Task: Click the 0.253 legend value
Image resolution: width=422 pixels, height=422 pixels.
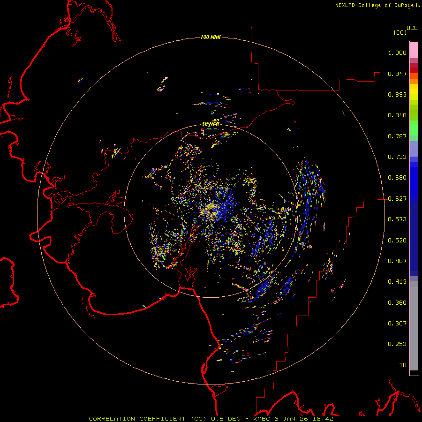Action: [x=397, y=344]
